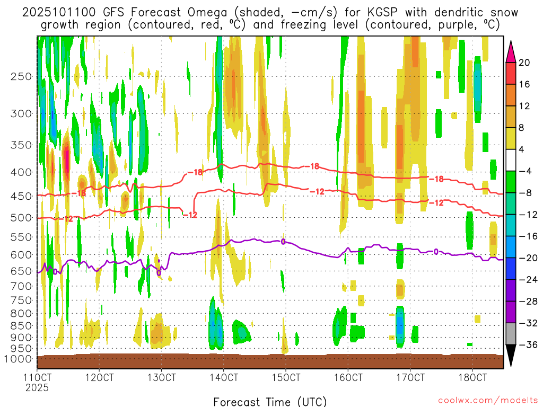Pick the yellow colorbar segment between 4 and 8
The image size is (543, 407).
512,138
